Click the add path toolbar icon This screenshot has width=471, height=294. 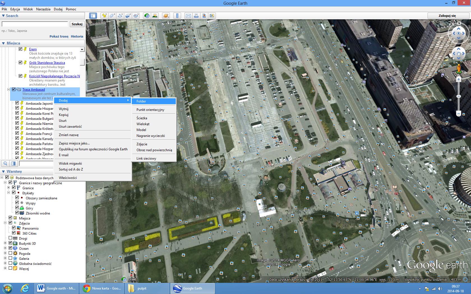[120, 16]
